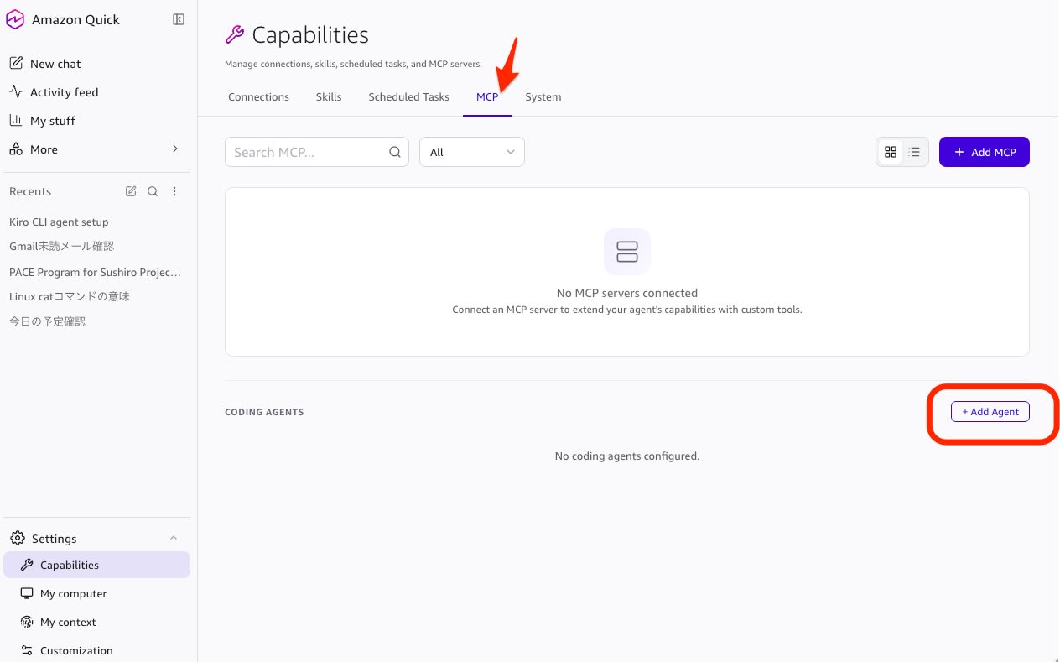Collapse the Settings section chevron
The height and width of the screenshot is (662, 1060).
point(174,539)
